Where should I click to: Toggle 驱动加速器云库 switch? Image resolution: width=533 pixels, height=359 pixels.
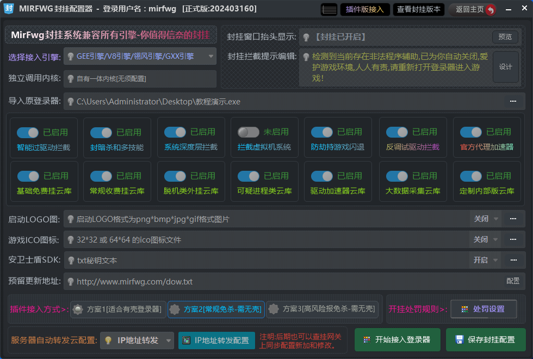[322, 176]
